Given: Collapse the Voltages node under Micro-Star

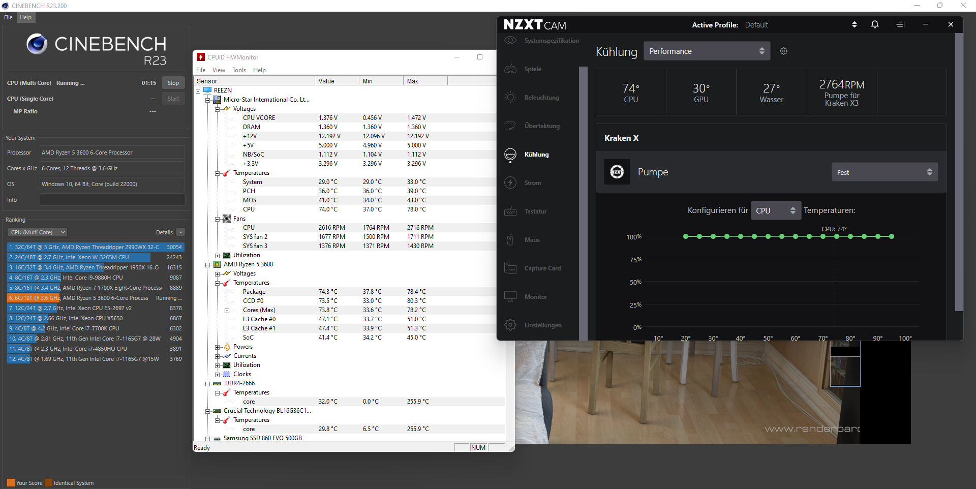Looking at the screenshot, I should click(217, 109).
